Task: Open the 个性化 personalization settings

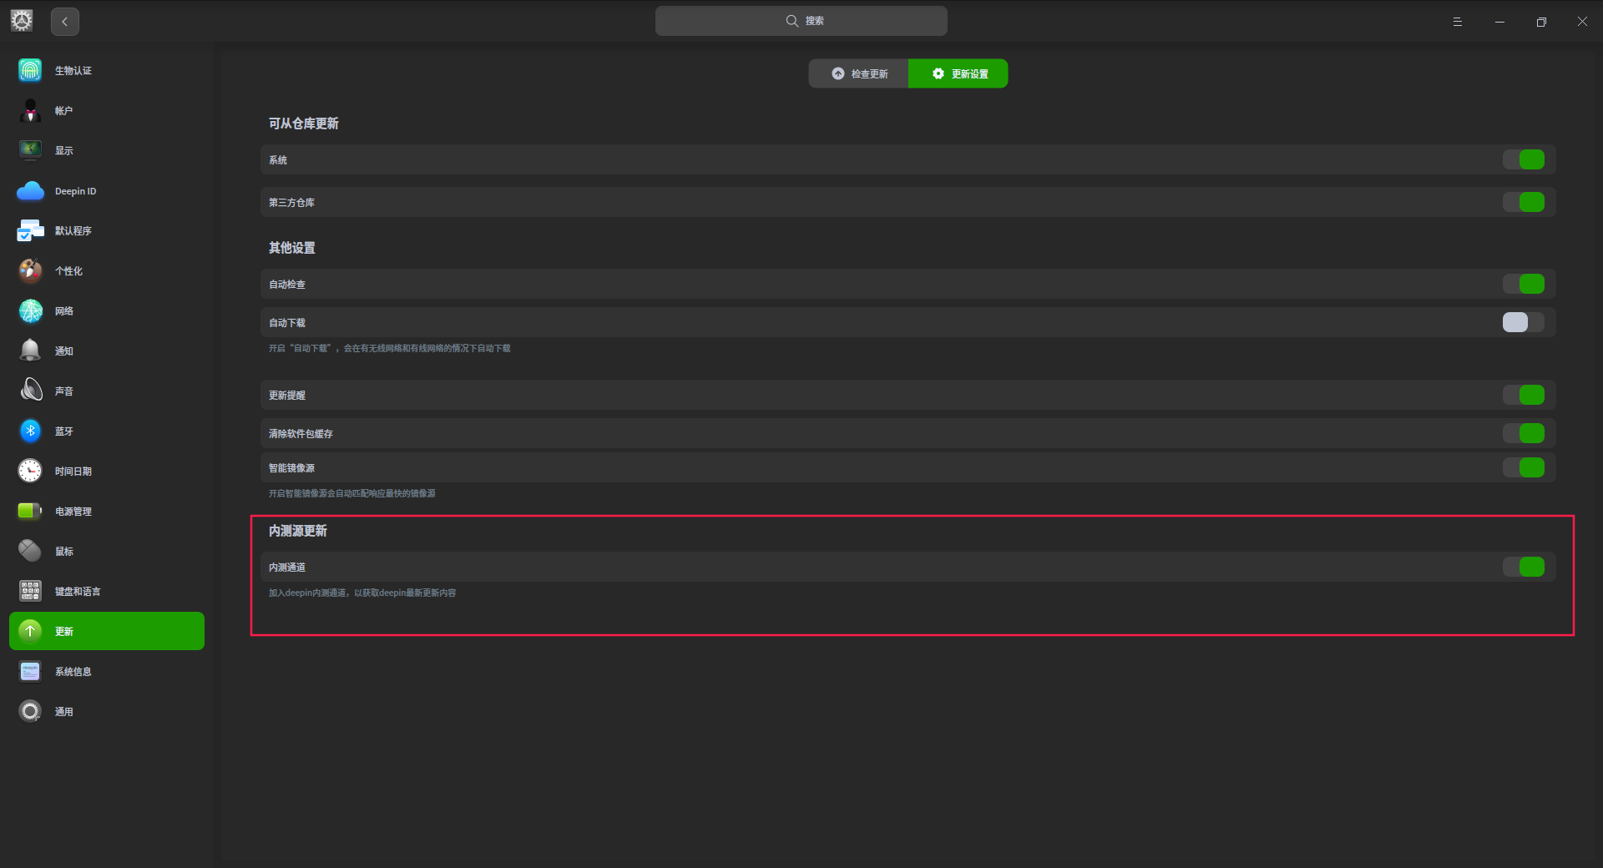Action: [x=107, y=270]
